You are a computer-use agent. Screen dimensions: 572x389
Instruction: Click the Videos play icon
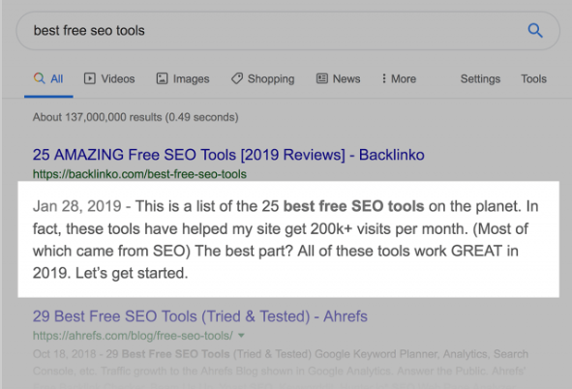click(90, 78)
